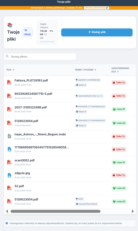Click the date 15.05.2026 10:20
The height and width of the screenshot is (231, 138).
(x=23, y=204)
